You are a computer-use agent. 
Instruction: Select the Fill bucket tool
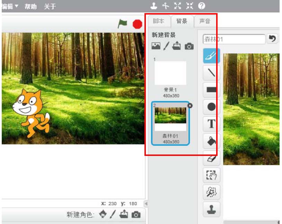click(211, 141)
